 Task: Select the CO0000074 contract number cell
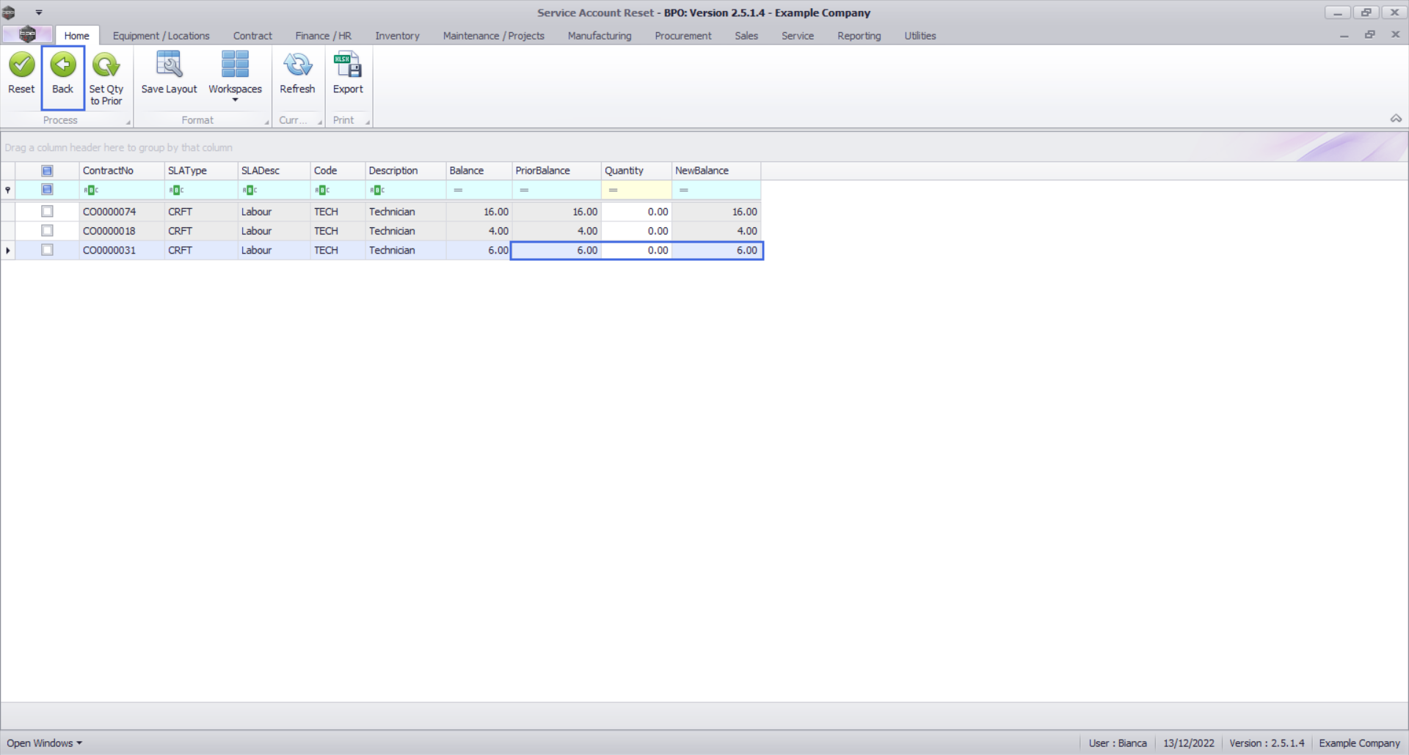pyautogui.click(x=122, y=212)
